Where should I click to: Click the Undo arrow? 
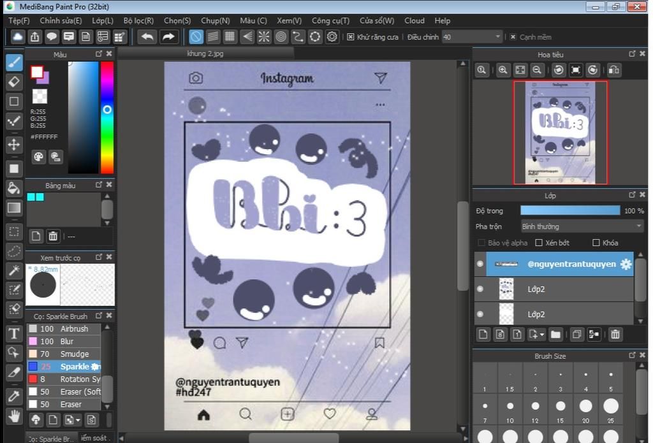tap(147, 36)
